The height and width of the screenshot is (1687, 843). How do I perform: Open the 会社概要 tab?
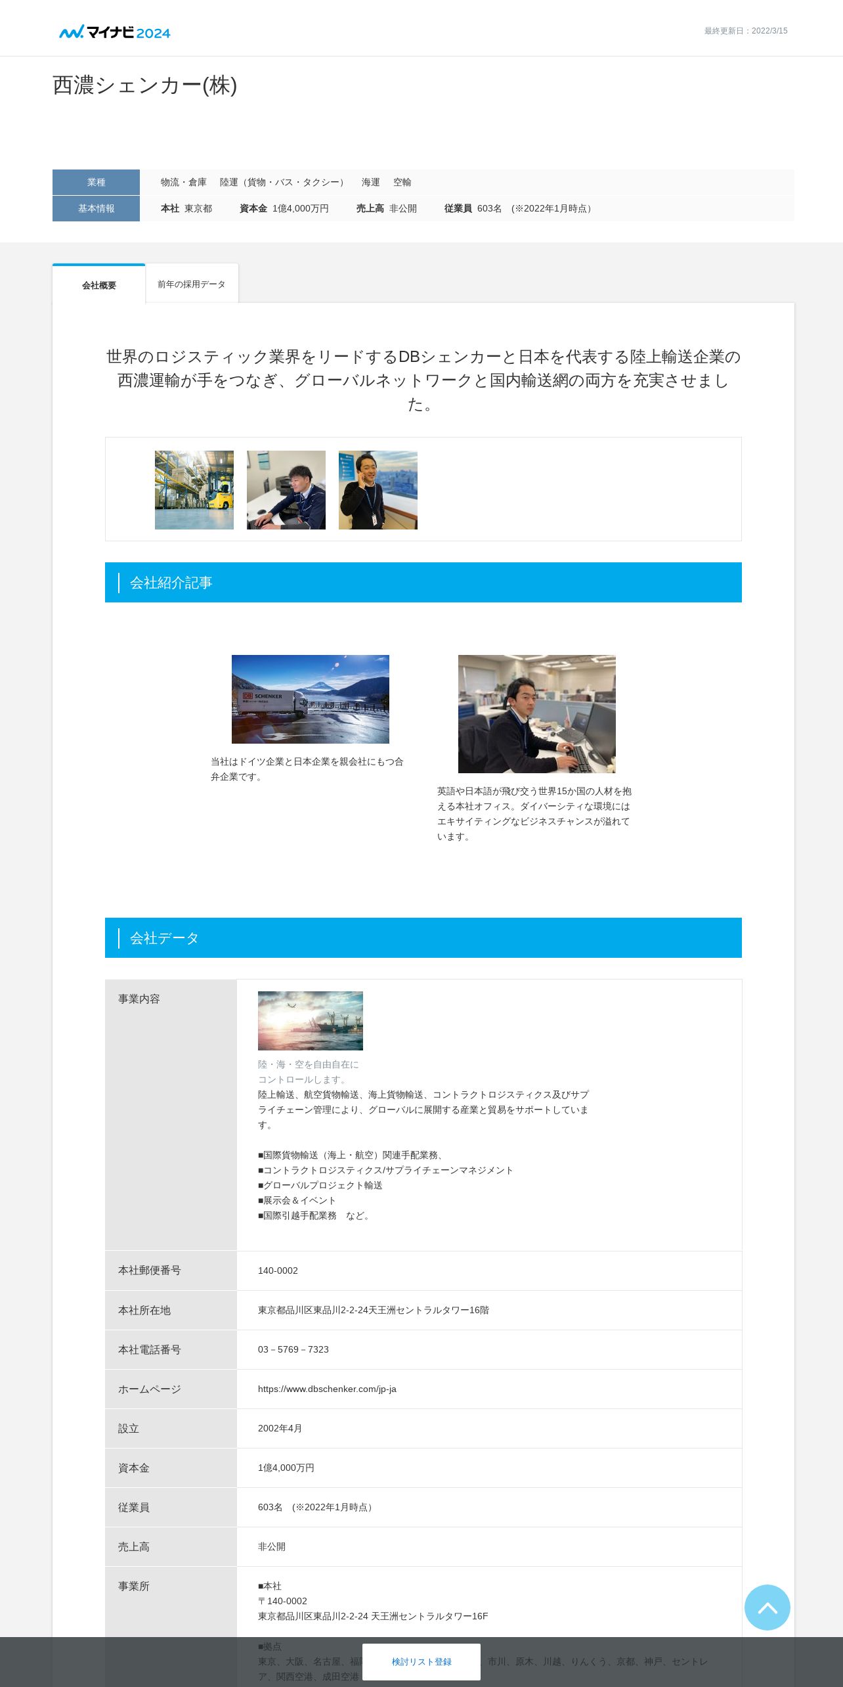click(99, 284)
